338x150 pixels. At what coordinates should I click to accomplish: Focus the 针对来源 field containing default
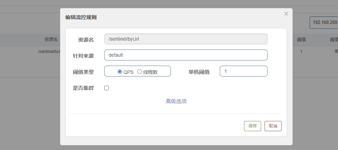pyautogui.click(x=186, y=55)
